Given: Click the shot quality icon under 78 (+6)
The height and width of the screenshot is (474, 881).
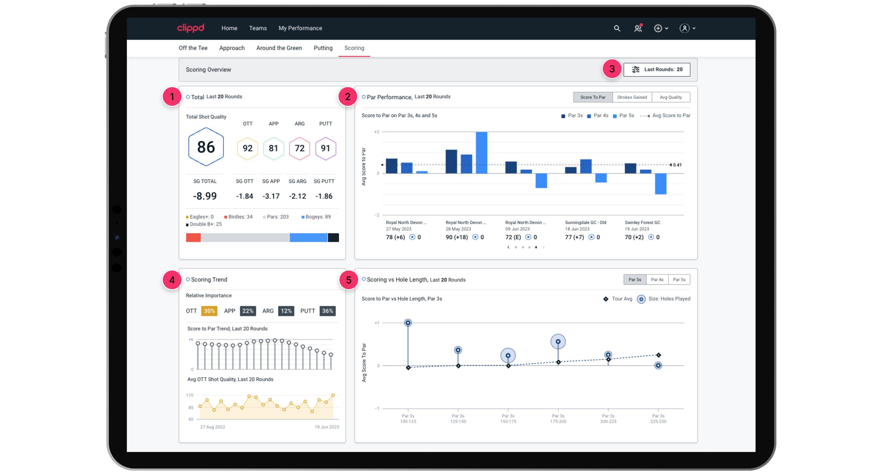Looking at the screenshot, I should click(x=412, y=237).
